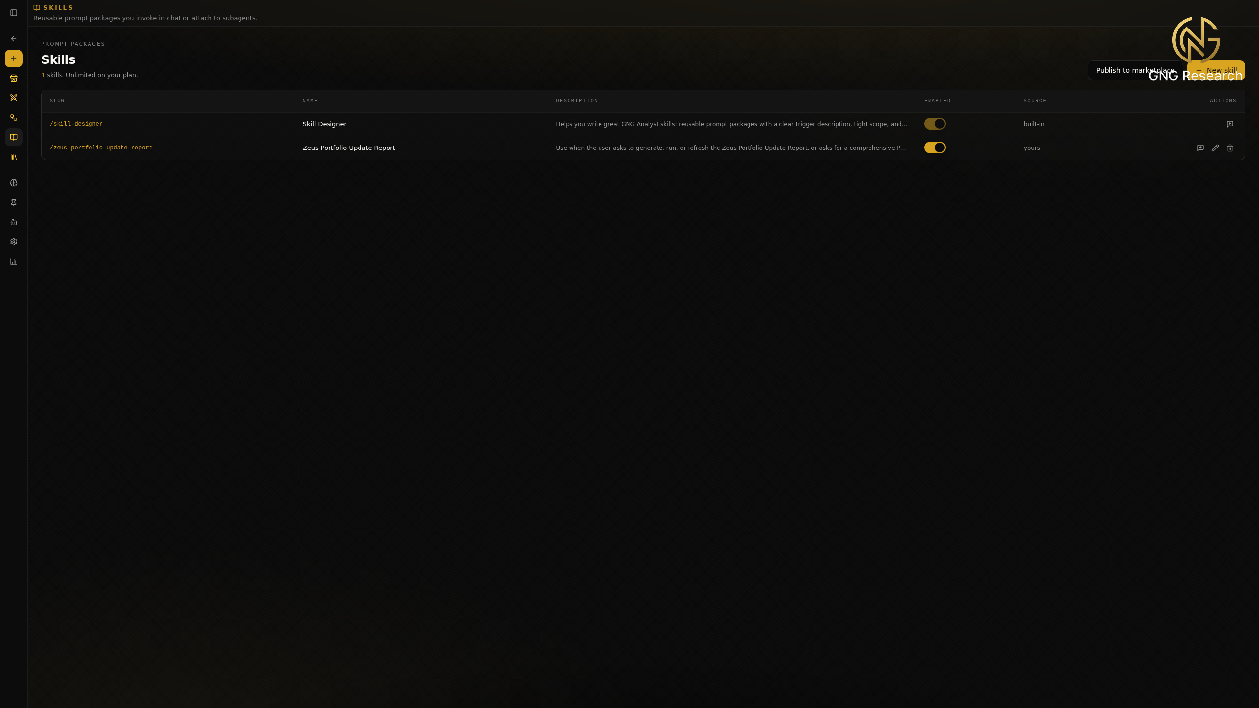This screenshot has height=708, width=1259.
Task: Open the Skills book sidebar icon
Action: [14, 137]
